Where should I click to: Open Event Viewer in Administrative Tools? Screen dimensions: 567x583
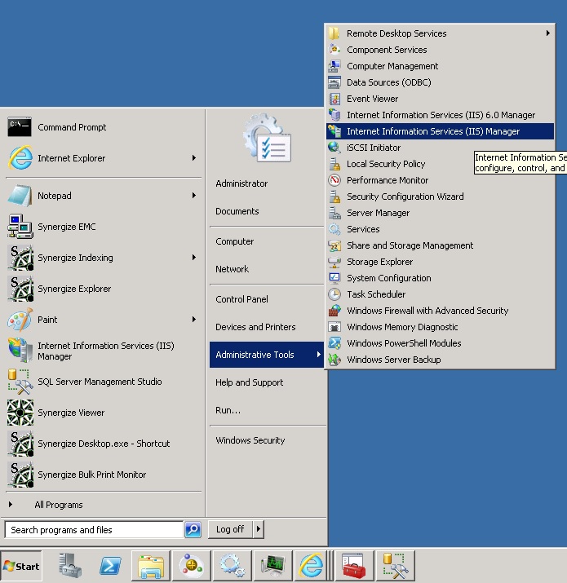440,99
